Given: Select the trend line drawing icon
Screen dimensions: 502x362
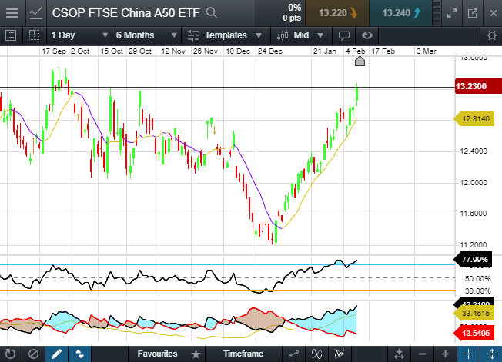Looking at the screenshot, I should pyautogui.click(x=293, y=354).
